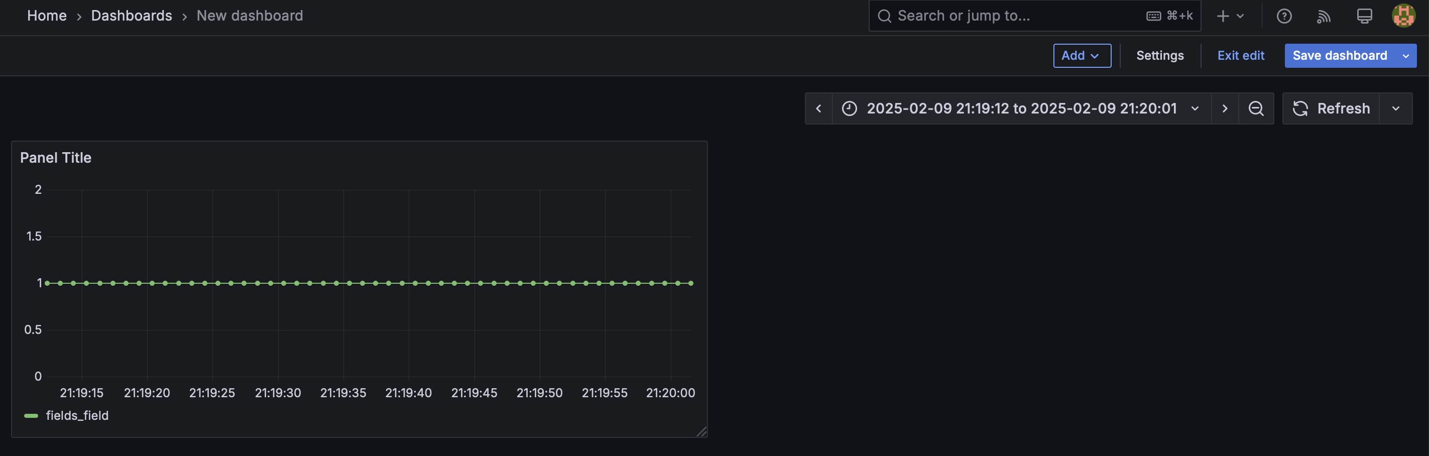
Task: Zoom out the time range
Action: coord(1256,108)
